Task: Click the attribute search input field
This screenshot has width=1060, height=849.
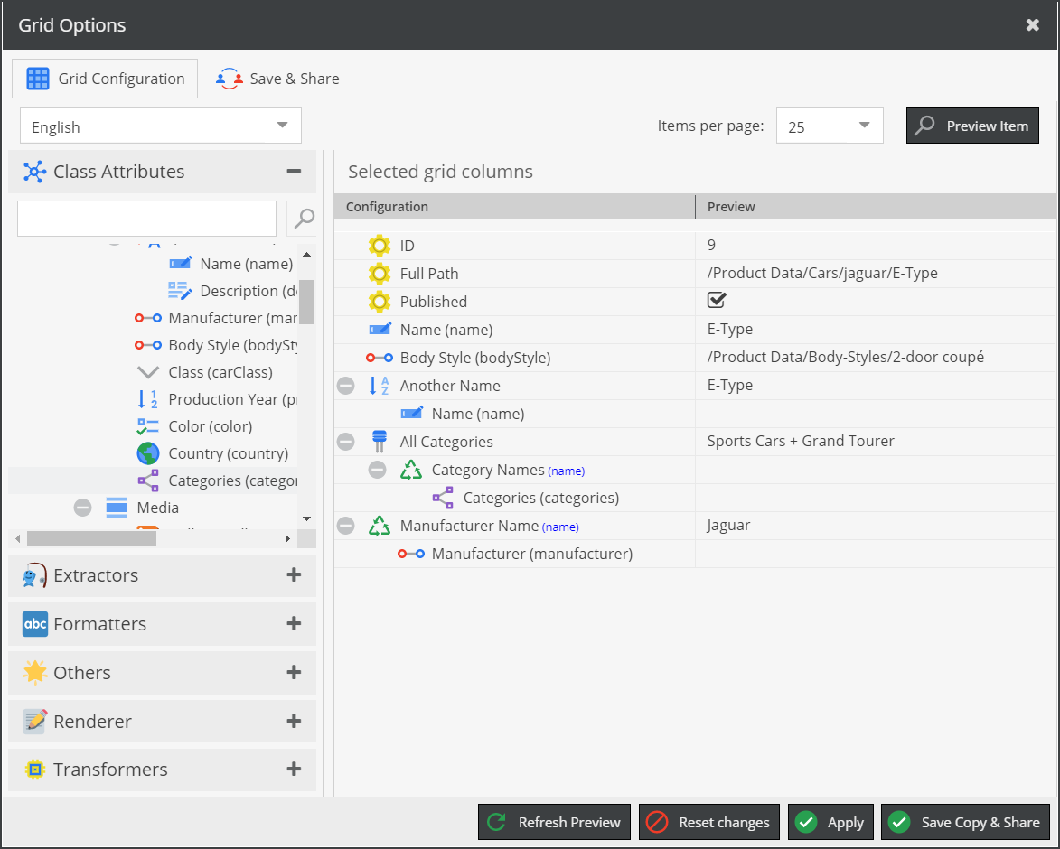Action: coord(146,219)
